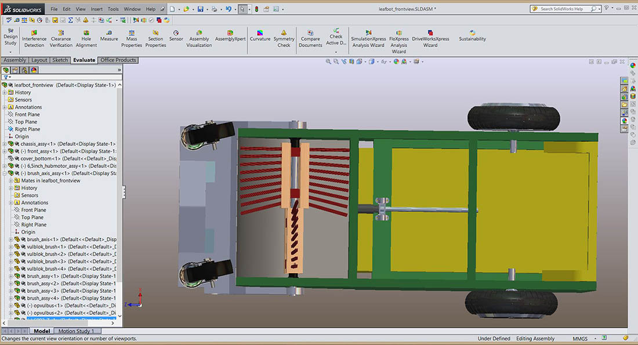Open the Check Active Document tool
638x345 pixels.
tap(336, 37)
